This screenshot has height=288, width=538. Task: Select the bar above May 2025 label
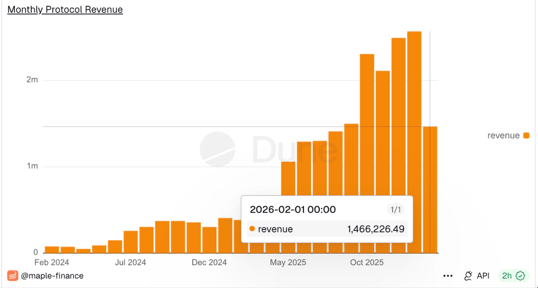(x=288, y=178)
